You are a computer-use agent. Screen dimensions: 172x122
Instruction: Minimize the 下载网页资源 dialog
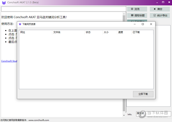pos(135,24)
